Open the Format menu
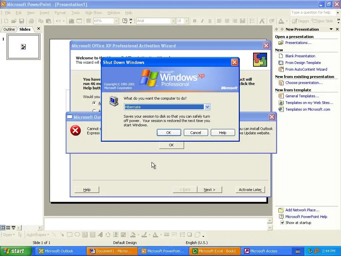Image resolution: width=341 pixels, height=256 pixels. 60,13
